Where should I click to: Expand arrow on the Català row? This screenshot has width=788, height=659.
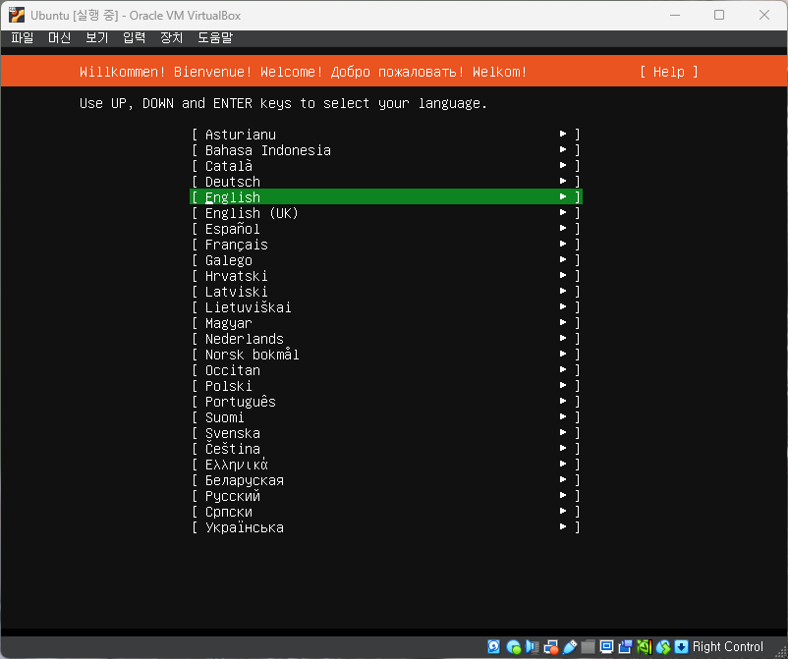tap(563, 165)
